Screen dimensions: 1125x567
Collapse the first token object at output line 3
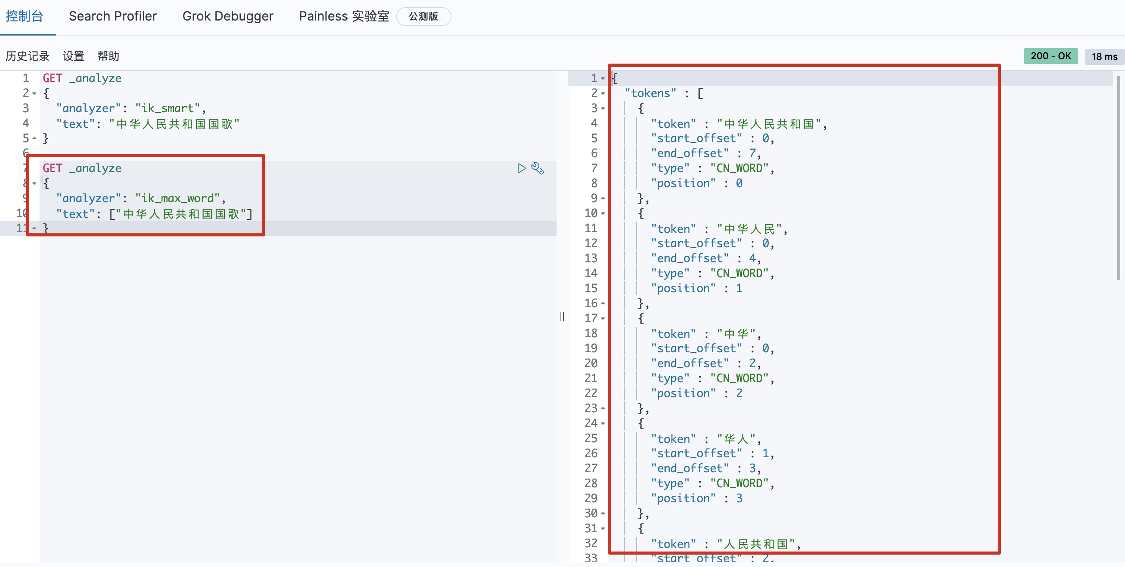tap(603, 108)
